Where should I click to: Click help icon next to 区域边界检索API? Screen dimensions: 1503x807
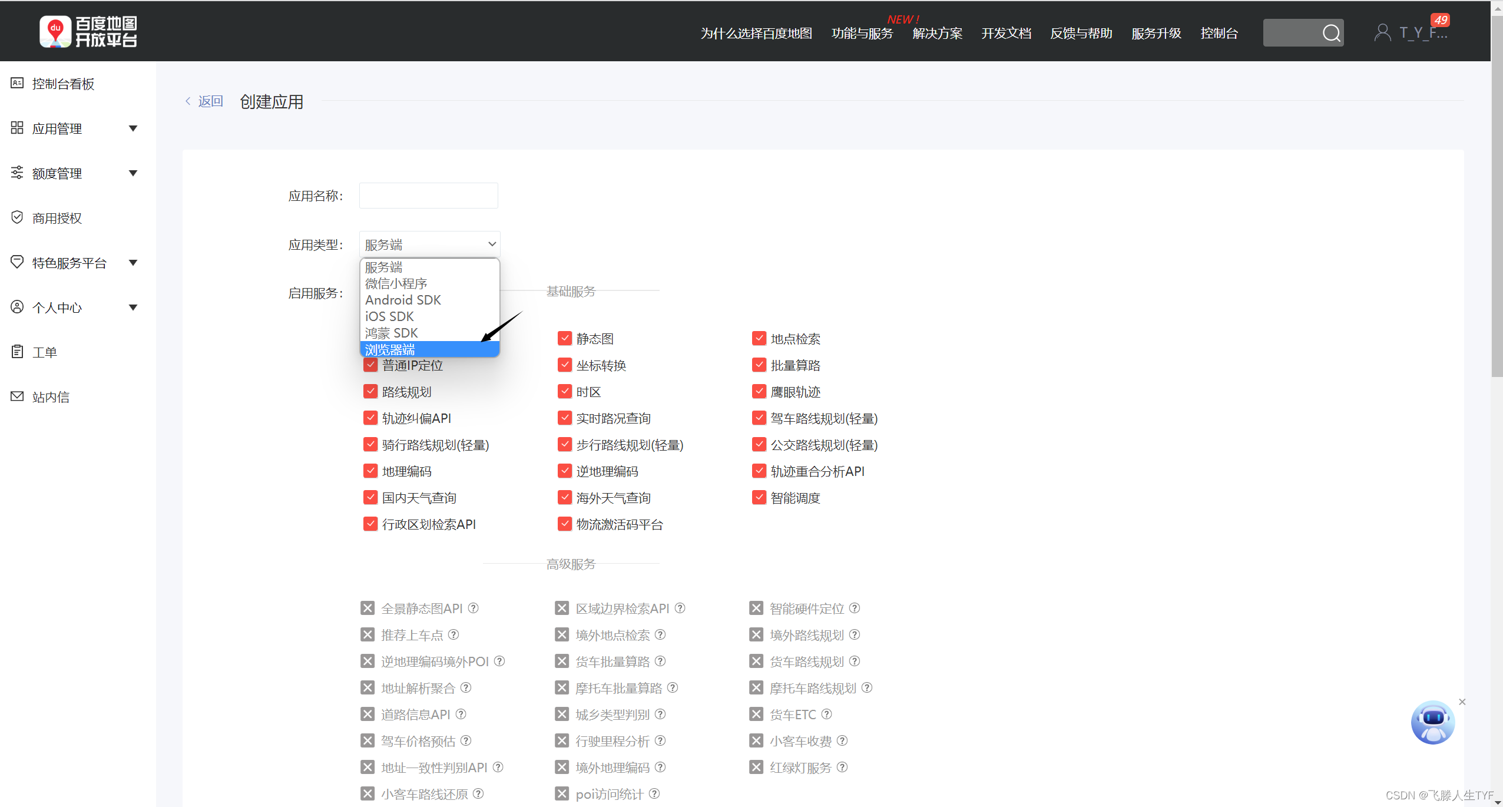[x=680, y=608]
